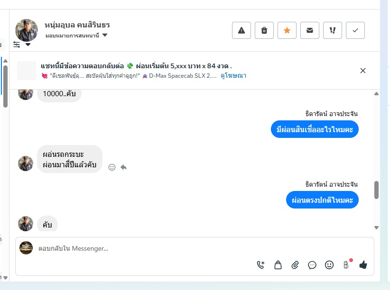Send a thumbs-up like
Image resolution: width=390 pixels, height=290 pixels.
[363, 265]
